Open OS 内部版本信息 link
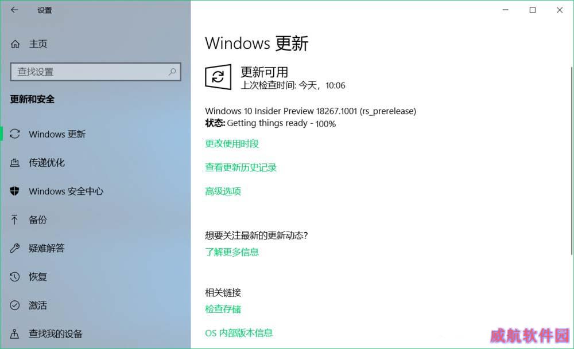 click(x=239, y=333)
